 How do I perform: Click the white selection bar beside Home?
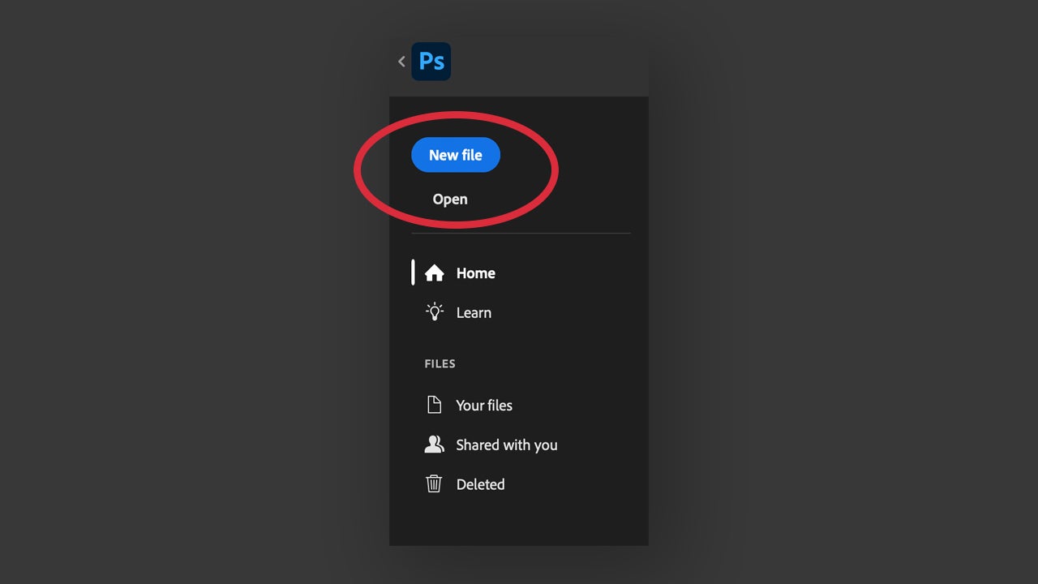pos(413,273)
